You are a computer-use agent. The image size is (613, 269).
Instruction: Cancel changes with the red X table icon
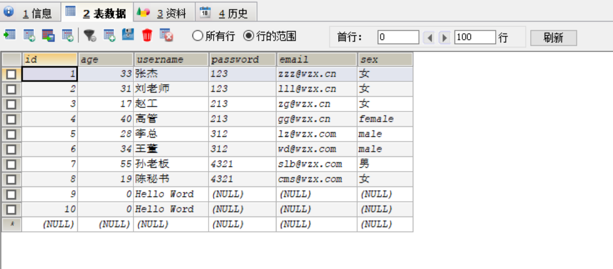166,36
